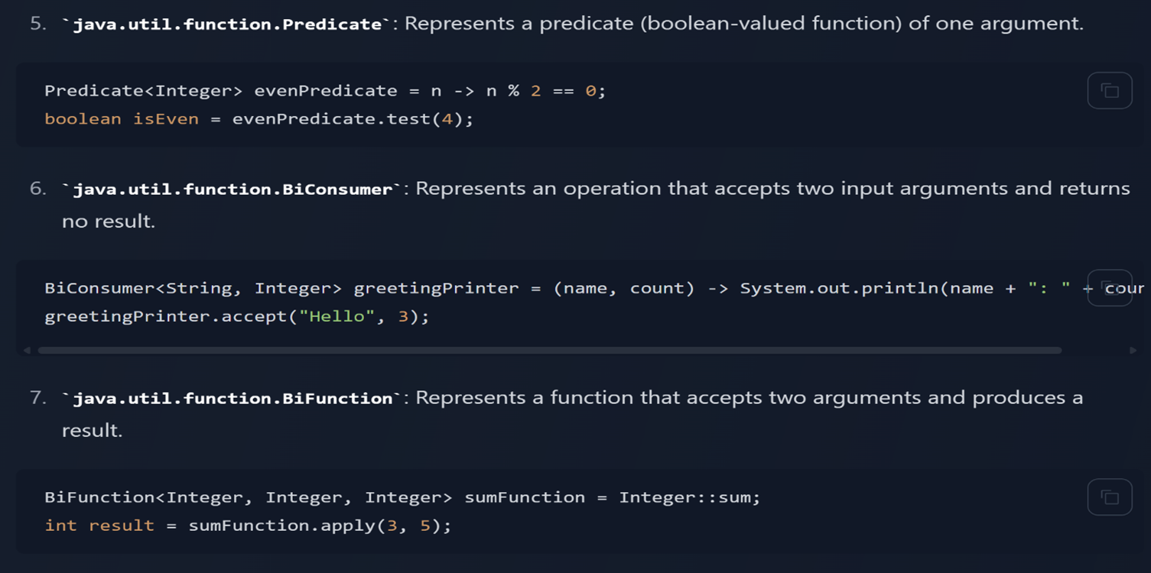Click the Predicate<Integer> type declaration

pyautogui.click(x=143, y=91)
